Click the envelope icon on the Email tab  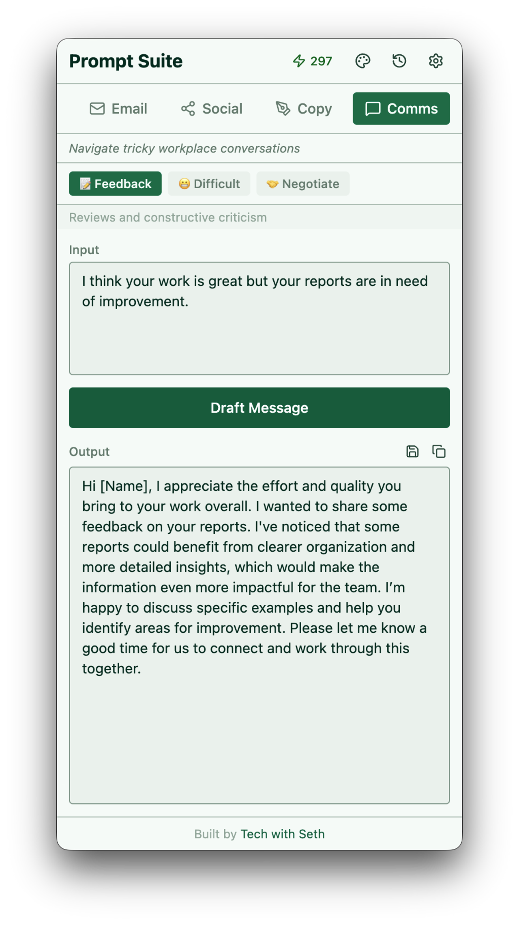tap(97, 108)
